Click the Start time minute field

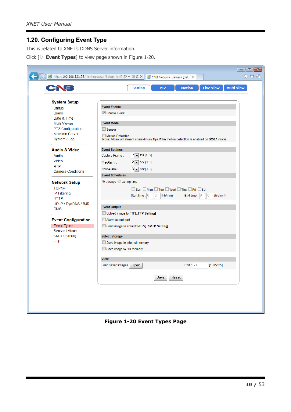click(x=157, y=196)
